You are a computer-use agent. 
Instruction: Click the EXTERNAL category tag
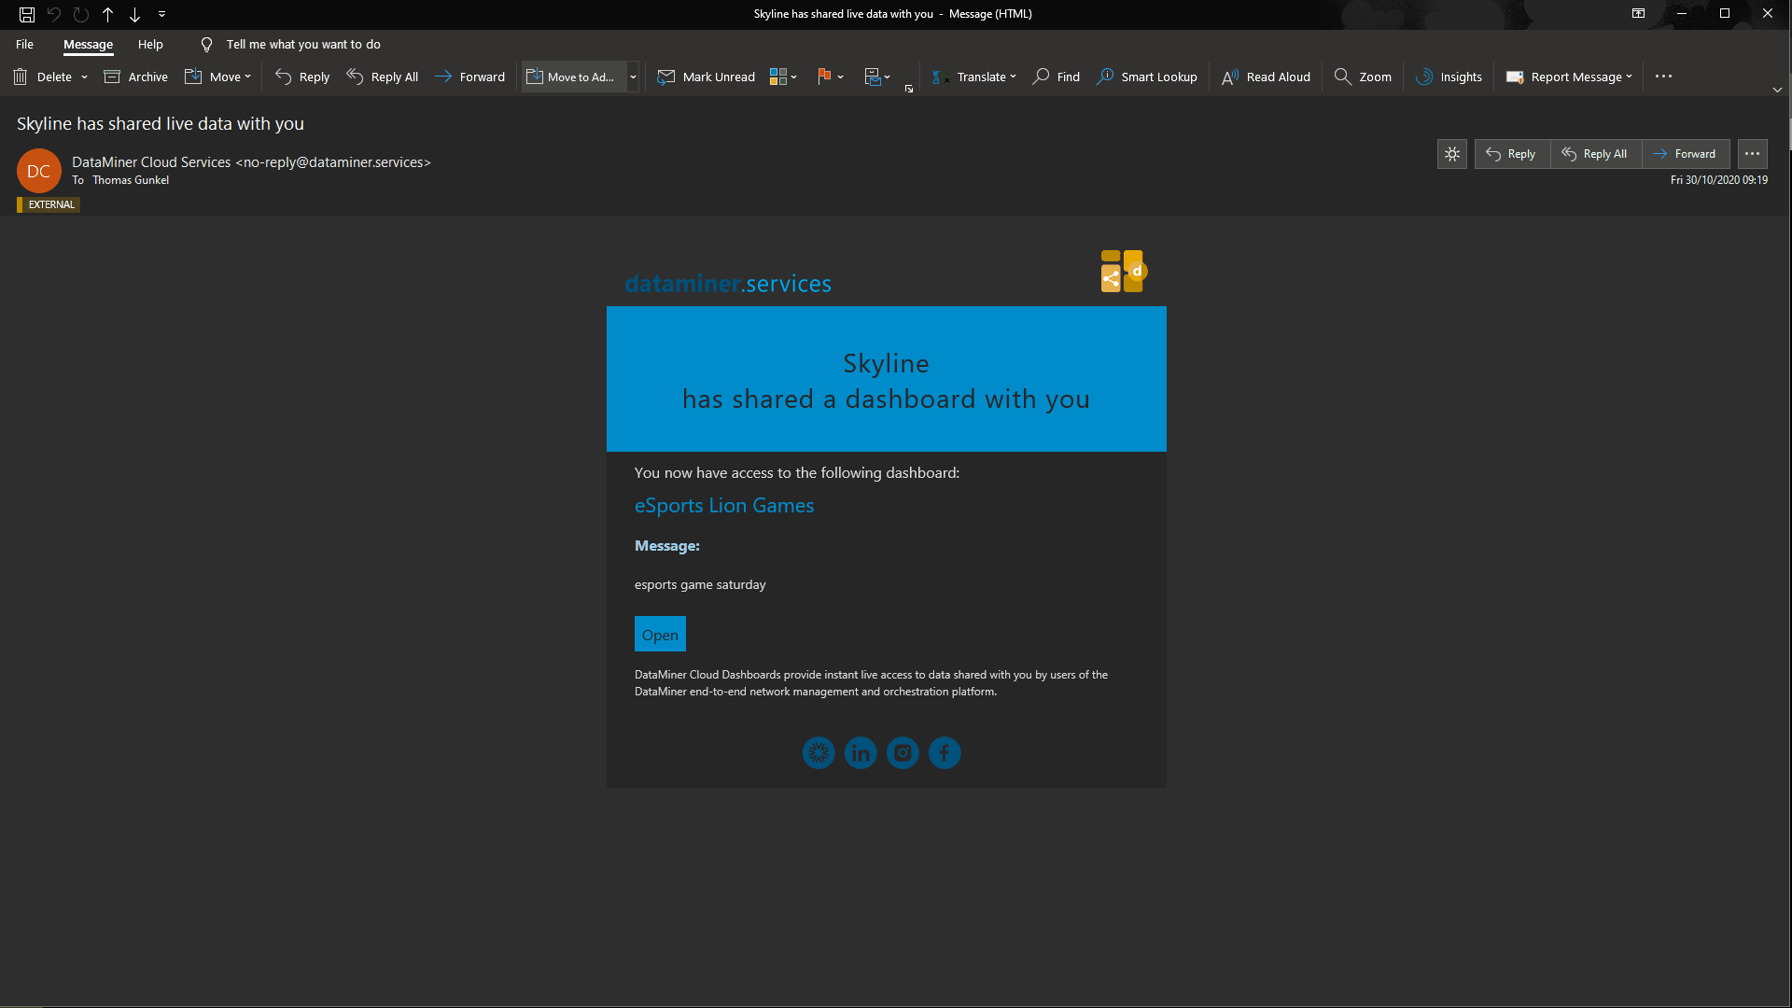click(49, 204)
